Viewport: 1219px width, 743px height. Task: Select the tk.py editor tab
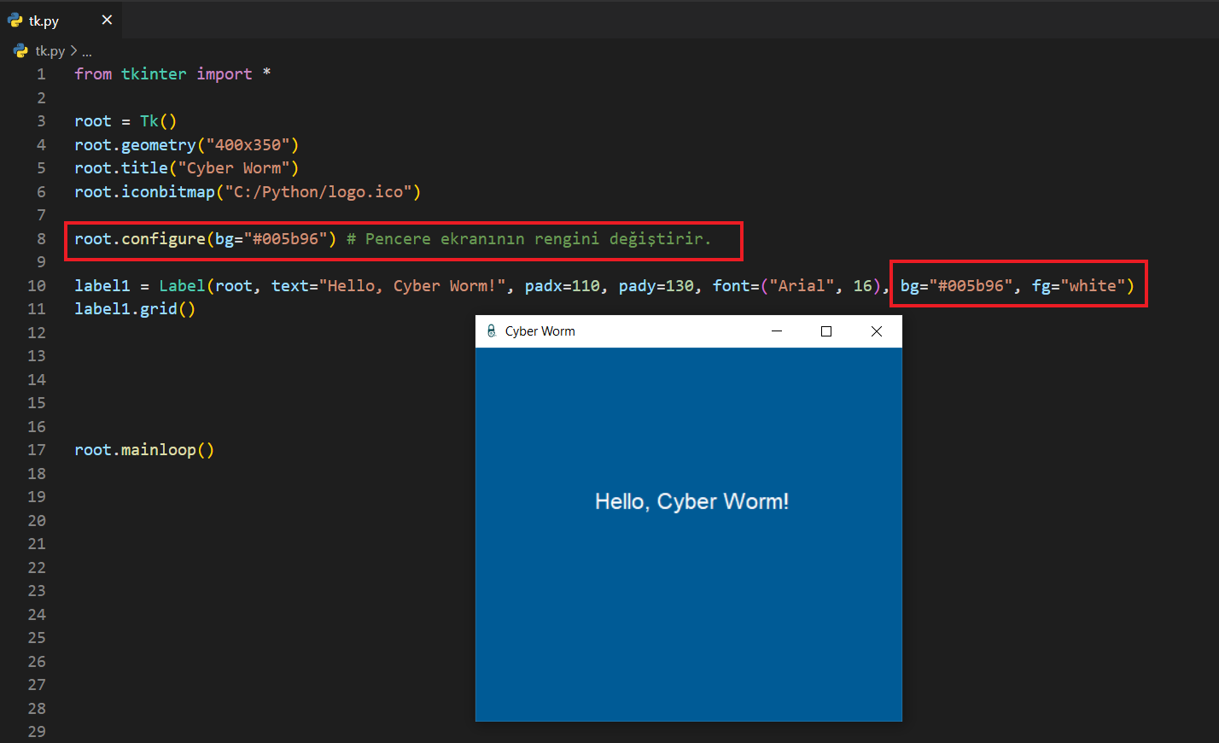coord(44,20)
